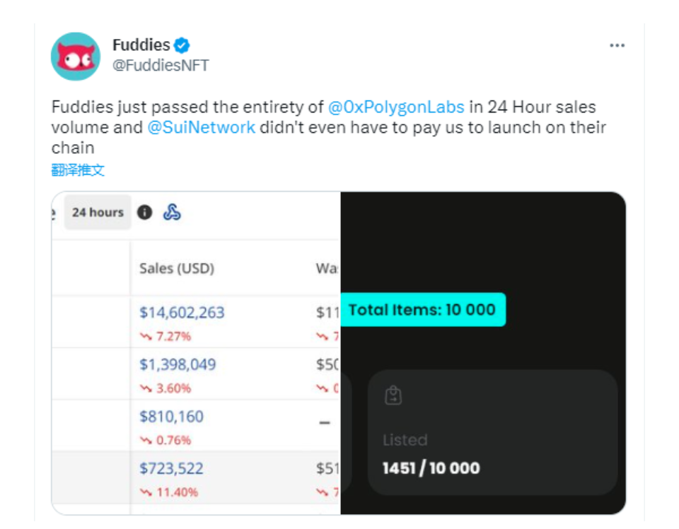Open the tweet's three-dot more menu

617,45
